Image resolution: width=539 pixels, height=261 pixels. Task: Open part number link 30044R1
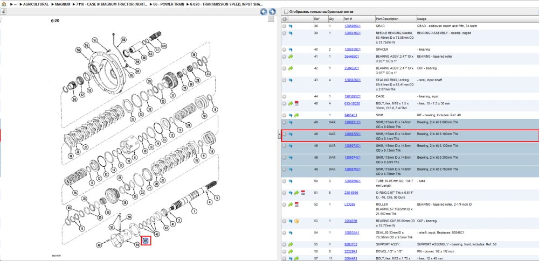(351, 258)
